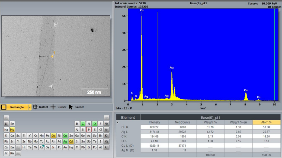
Task: Toggle Cobalt (Co) element button
Action: pyautogui.click(x=53, y=136)
